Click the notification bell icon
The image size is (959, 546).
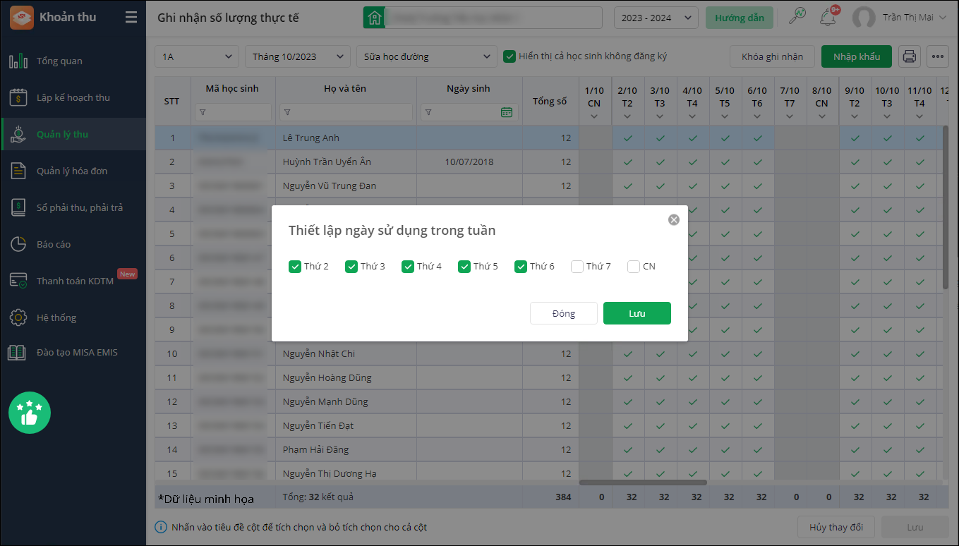828,18
